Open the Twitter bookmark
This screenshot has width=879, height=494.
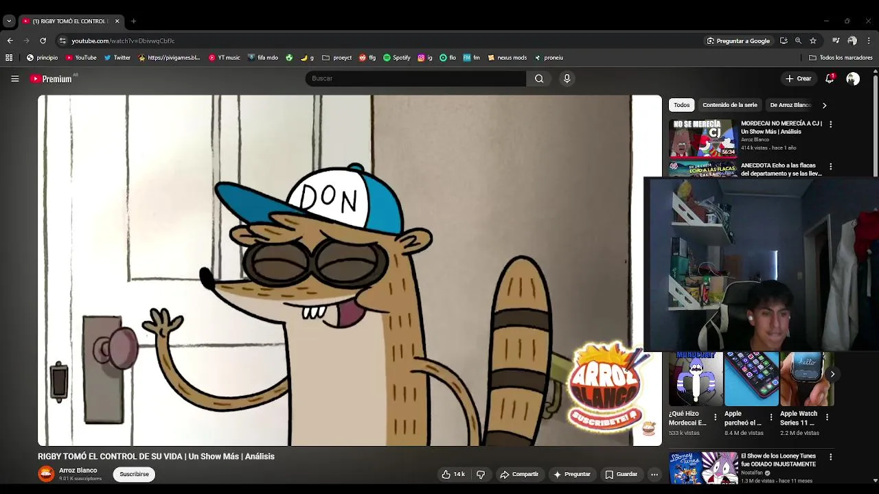(117, 58)
